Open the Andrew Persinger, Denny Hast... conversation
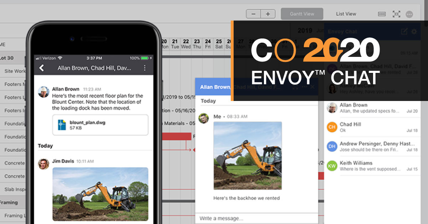 pos(372,146)
